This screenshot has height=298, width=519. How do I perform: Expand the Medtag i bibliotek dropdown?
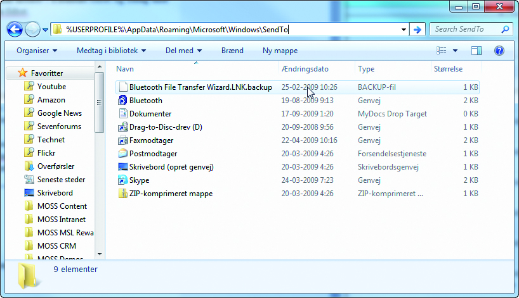pyautogui.click(x=111, y=51)
